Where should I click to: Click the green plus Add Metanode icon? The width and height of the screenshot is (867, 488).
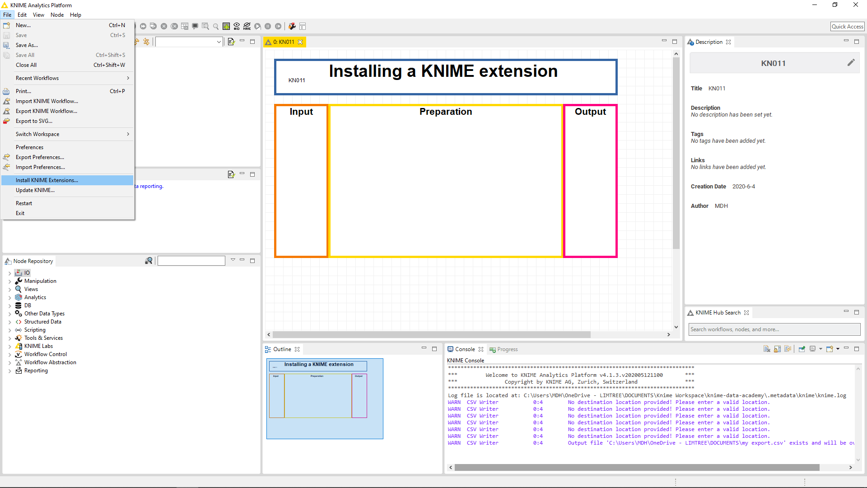click(226, 26)
